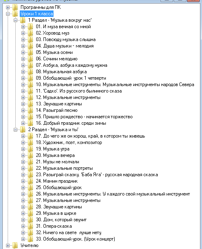202x249 pixels.
Task: Select '18. Художник, поэт, композитор' item
Action: 69,142
